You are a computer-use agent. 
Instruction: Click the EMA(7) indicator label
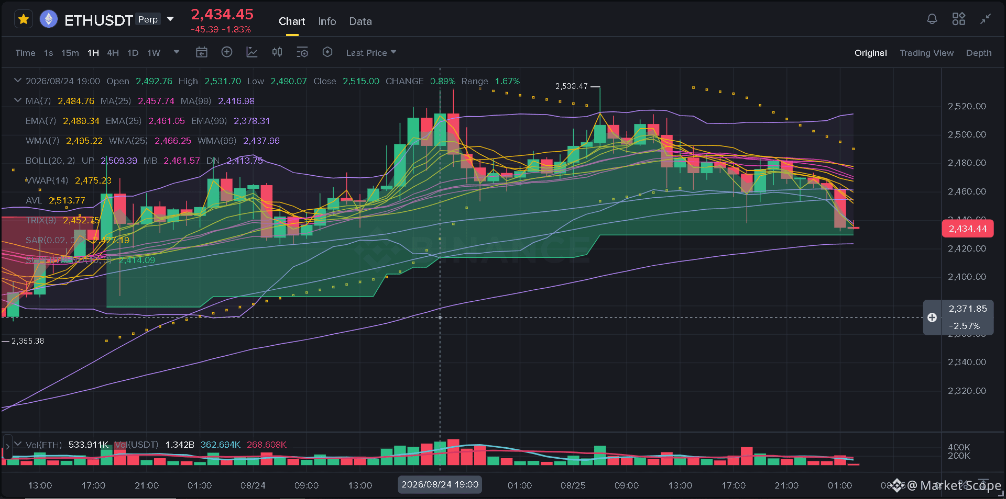tap(41, 121)
